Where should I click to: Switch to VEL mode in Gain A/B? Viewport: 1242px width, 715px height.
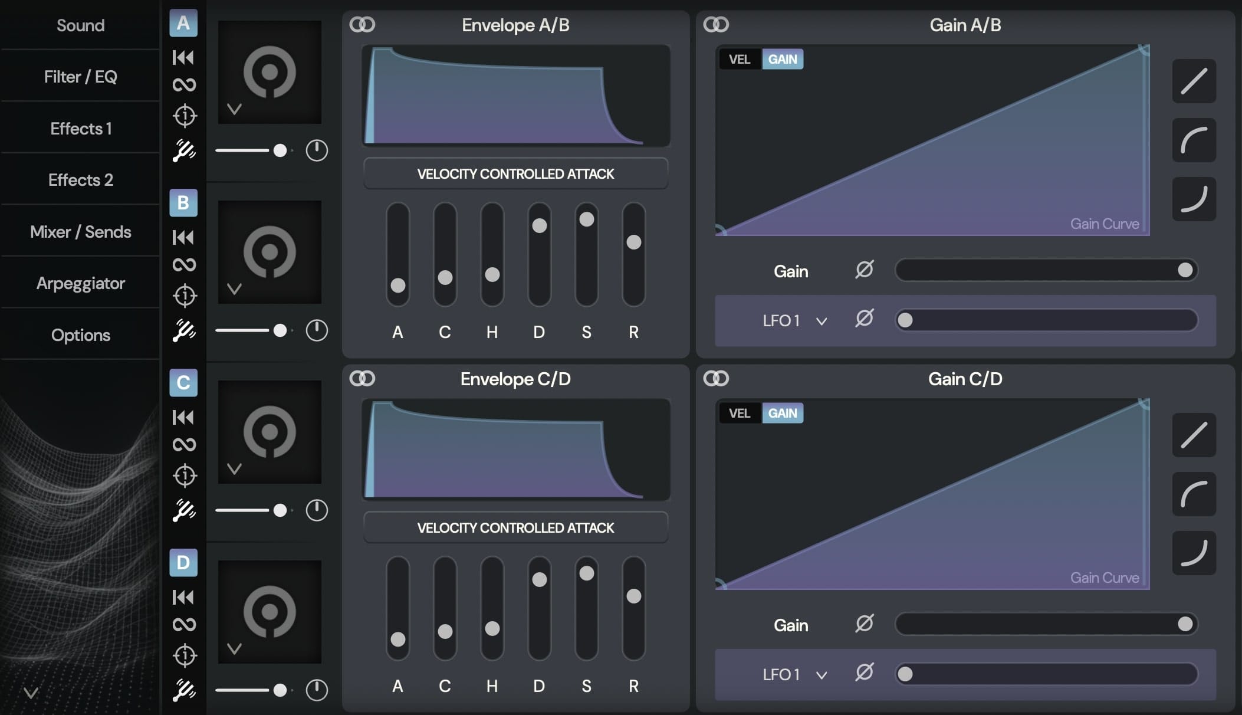tap(740, 59)
